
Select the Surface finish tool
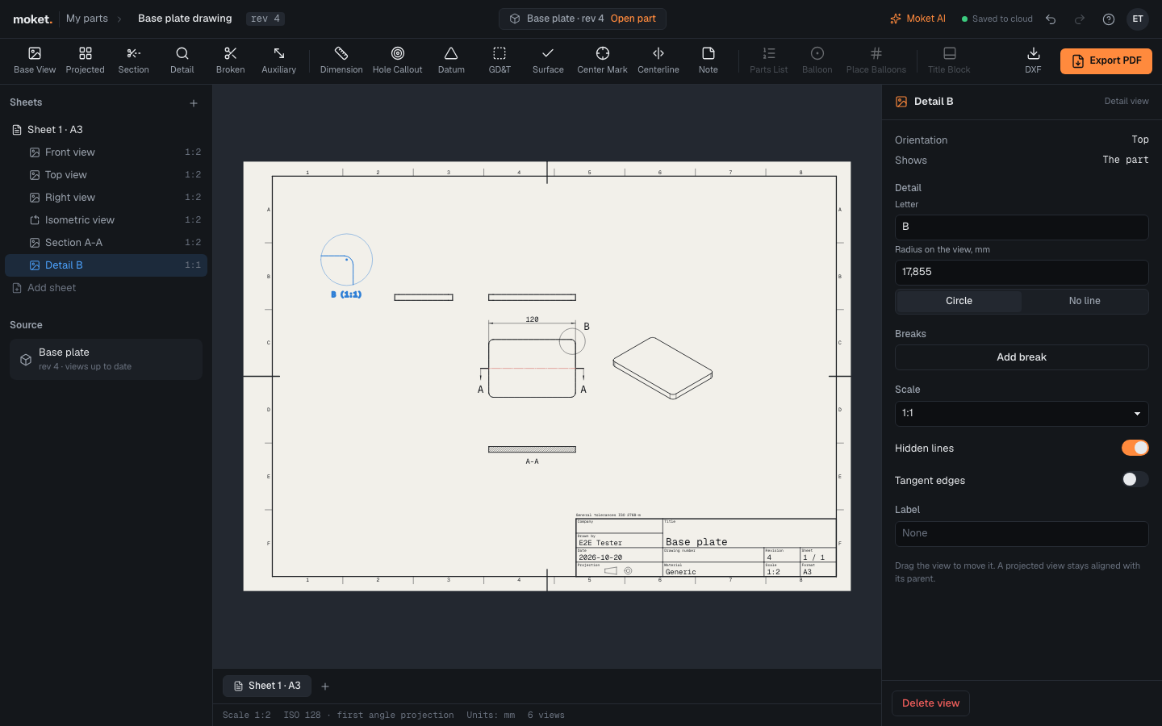[548, 60]
